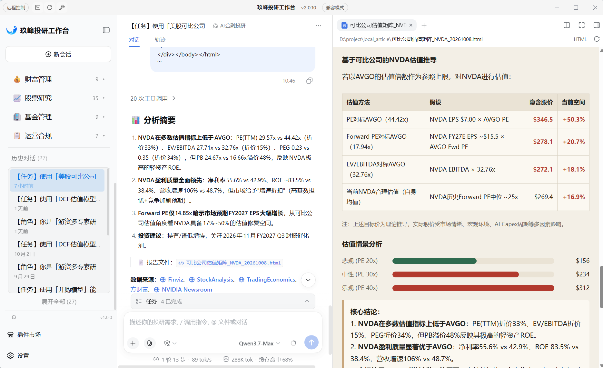603x368 pixels.
Task: Select the 对话 tab
Action: pyautogui.click(x=134, y=40)
